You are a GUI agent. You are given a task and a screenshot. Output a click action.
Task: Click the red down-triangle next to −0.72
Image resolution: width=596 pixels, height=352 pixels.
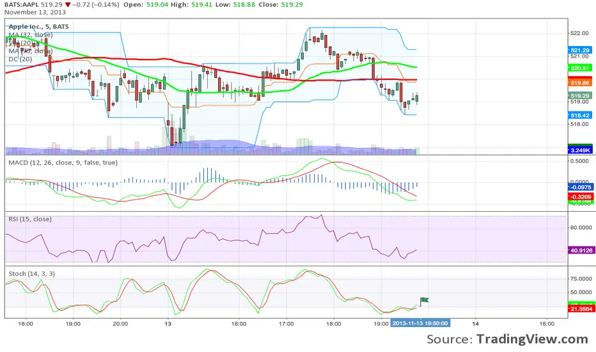pyautogui.click(x=68, y=5)
